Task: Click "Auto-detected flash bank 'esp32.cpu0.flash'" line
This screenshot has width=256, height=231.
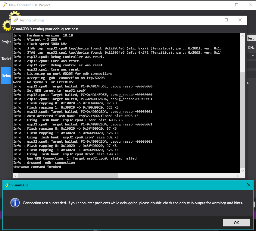Action: coord(76,116)
